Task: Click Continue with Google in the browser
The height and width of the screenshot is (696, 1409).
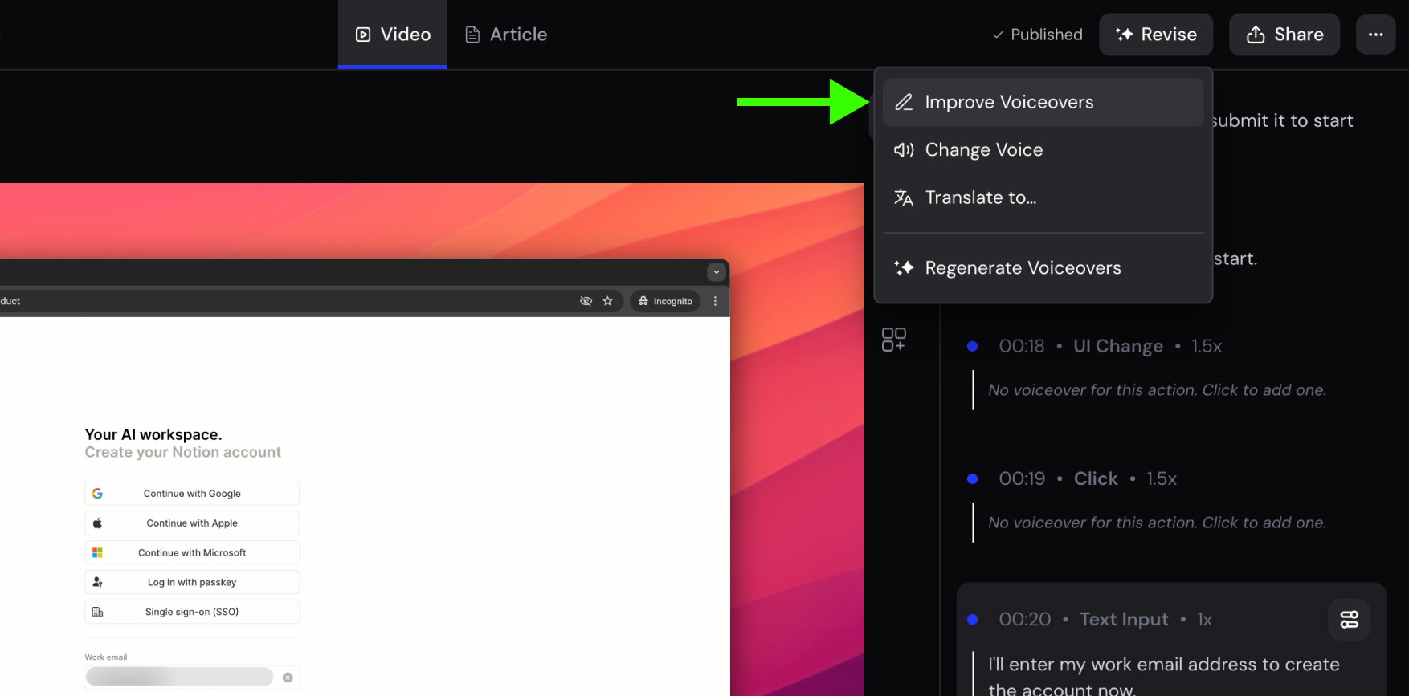Action: (192, 494)
